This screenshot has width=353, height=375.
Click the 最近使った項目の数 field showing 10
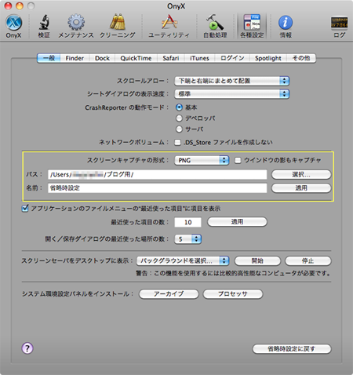pyautogui.click(x=188, y=222)
